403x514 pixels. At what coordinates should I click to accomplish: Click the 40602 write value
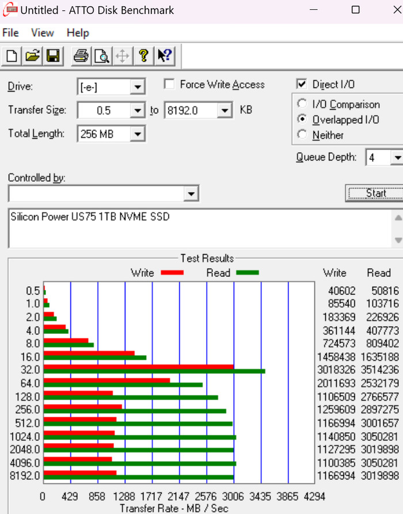pos(341,291)
